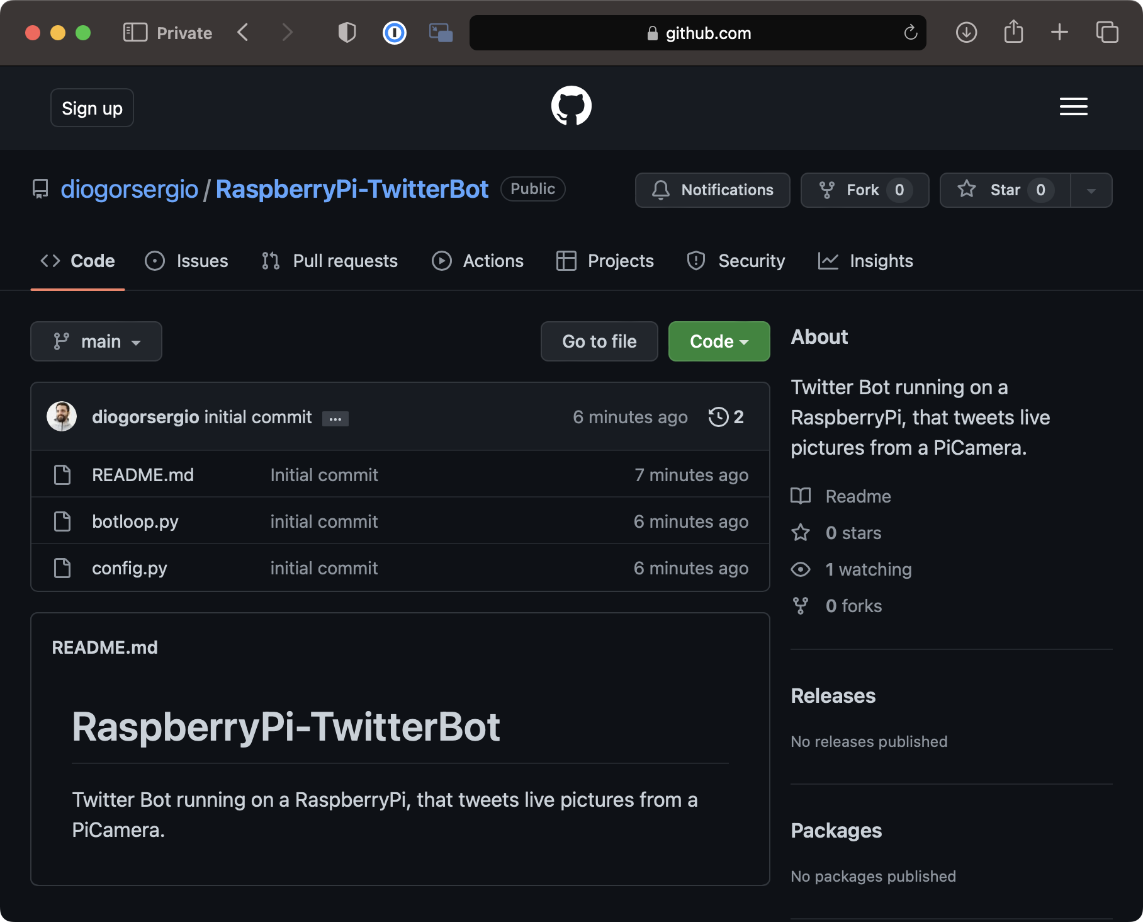
Task: Switch to the Code tab
Action: pos(77,261)
